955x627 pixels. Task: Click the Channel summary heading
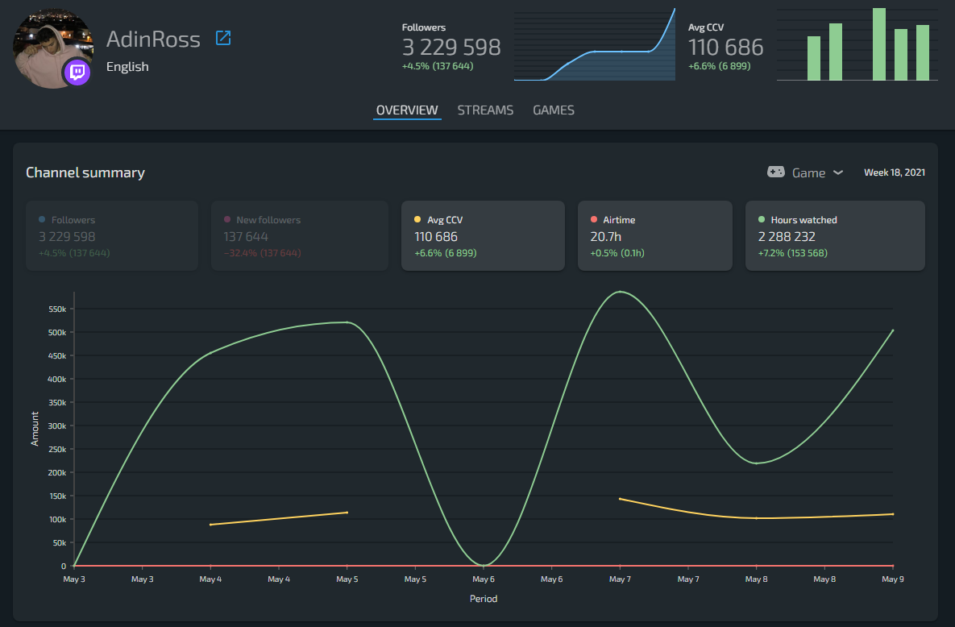point(85,172)
